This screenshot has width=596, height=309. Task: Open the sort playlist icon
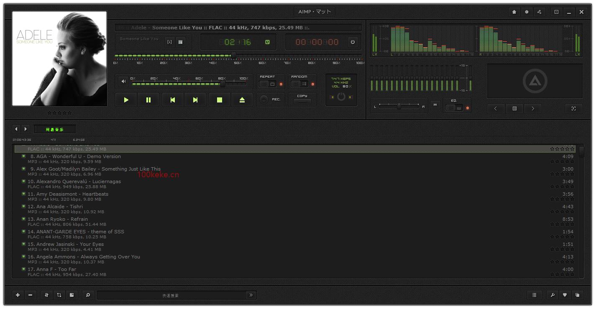coord(46,295)
